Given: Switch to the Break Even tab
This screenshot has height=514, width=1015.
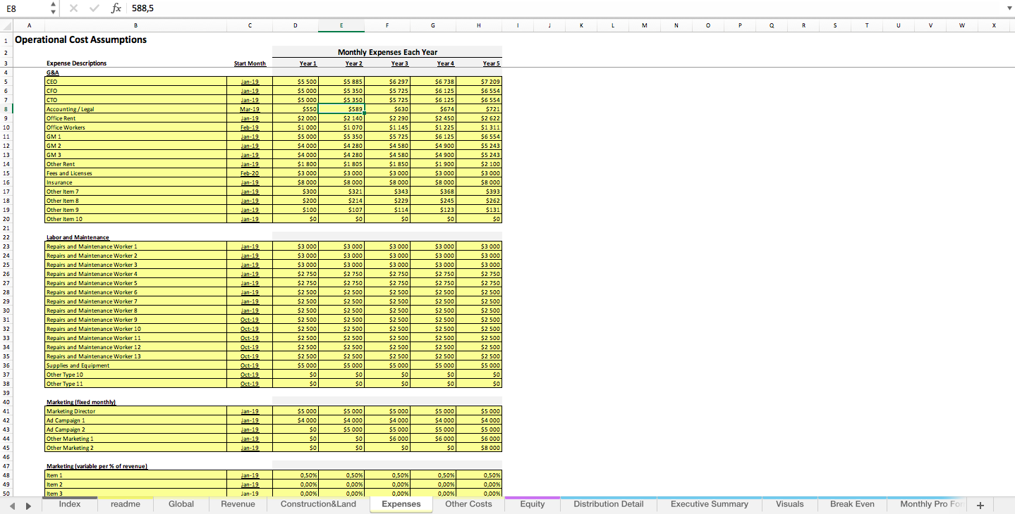Looking at the screenshot, I should click(851, 504).
